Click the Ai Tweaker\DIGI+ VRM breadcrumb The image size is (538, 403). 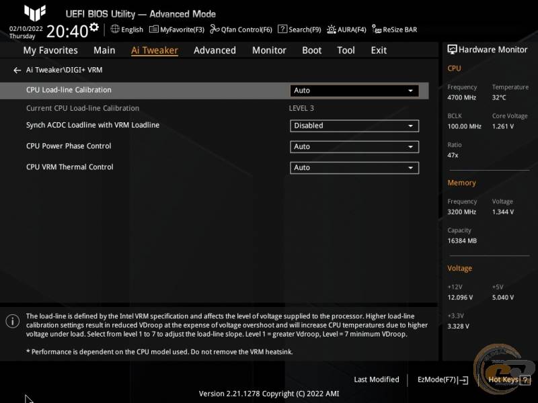[x=64, y=70]
